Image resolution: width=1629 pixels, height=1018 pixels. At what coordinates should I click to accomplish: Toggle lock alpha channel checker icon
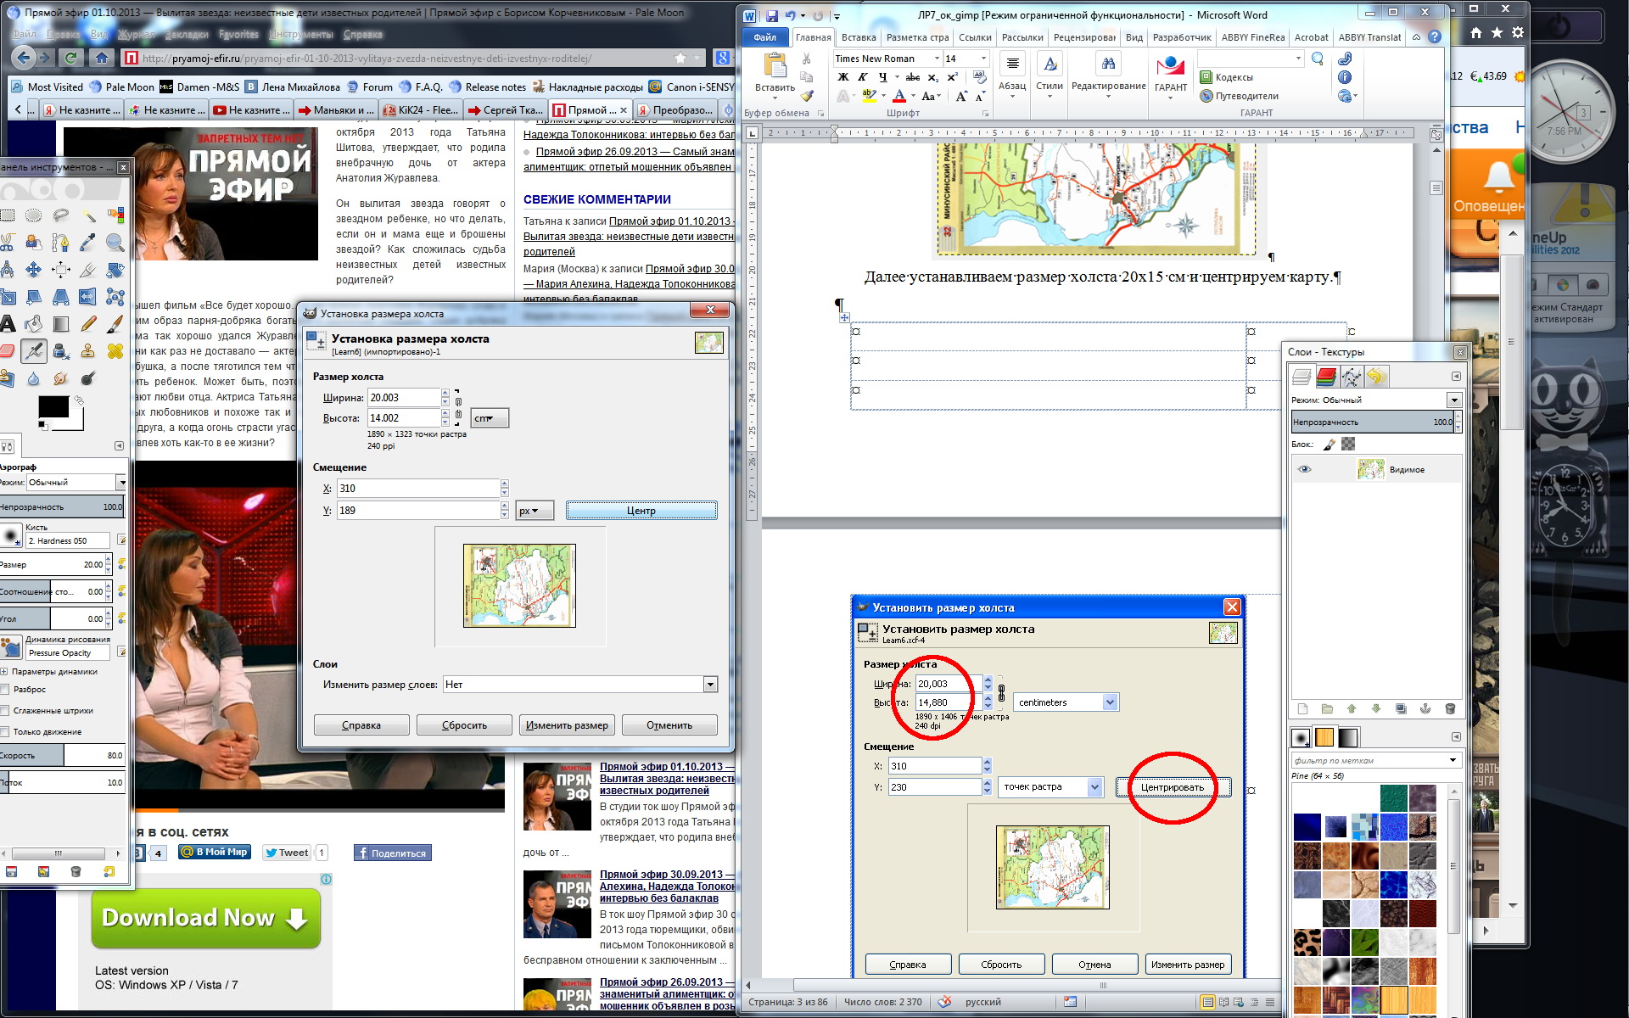coord(1348,444)
